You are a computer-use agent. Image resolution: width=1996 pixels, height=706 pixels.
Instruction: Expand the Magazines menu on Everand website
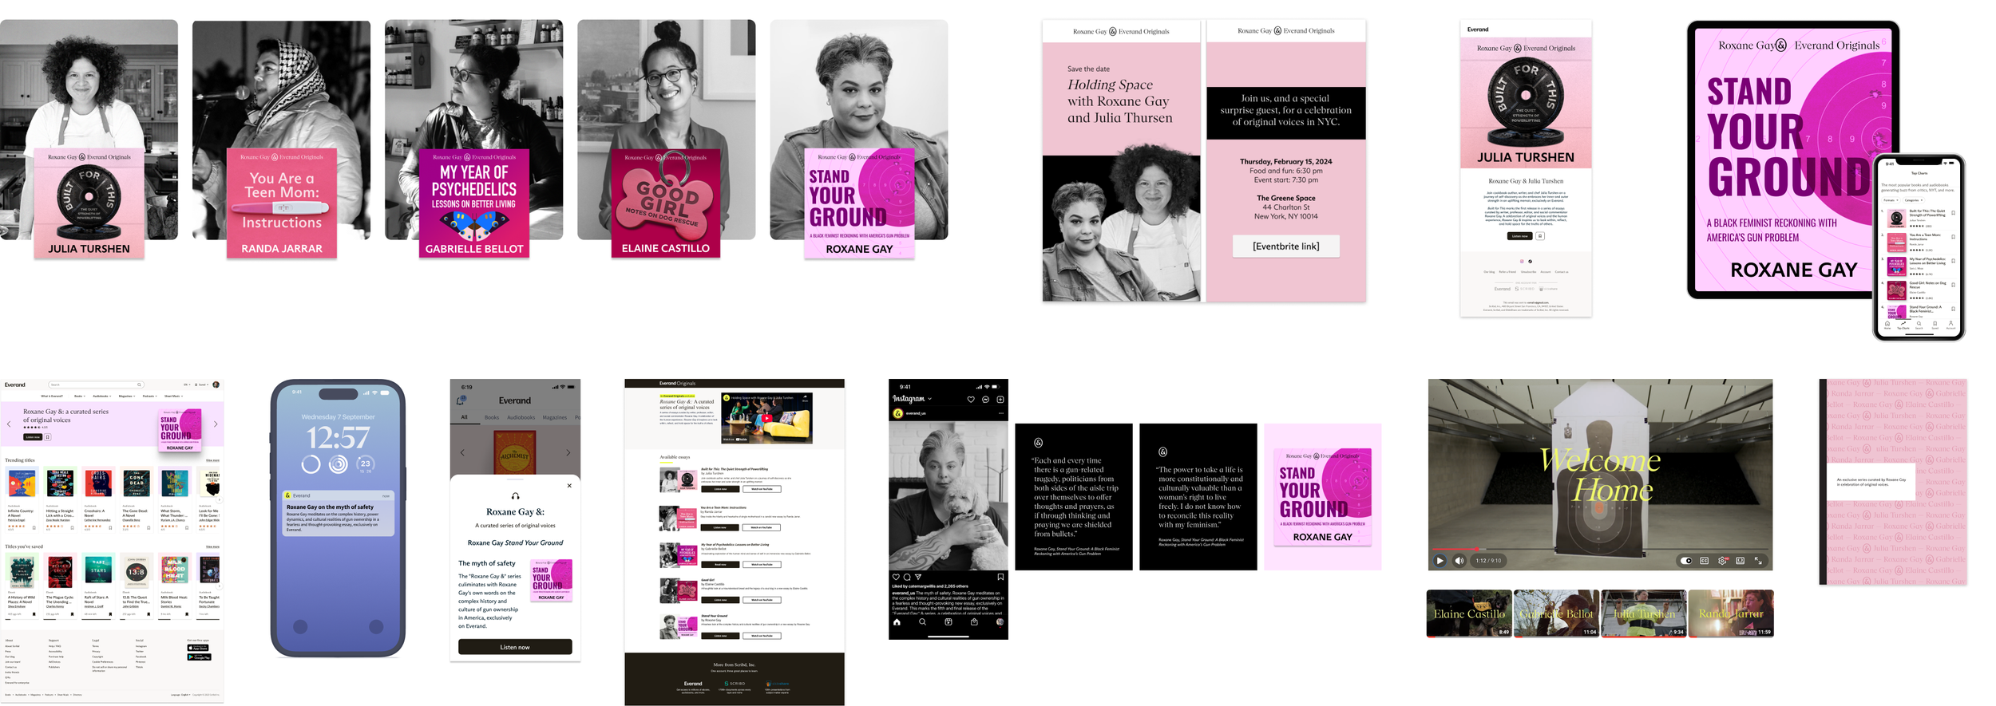tap(127, 396)
